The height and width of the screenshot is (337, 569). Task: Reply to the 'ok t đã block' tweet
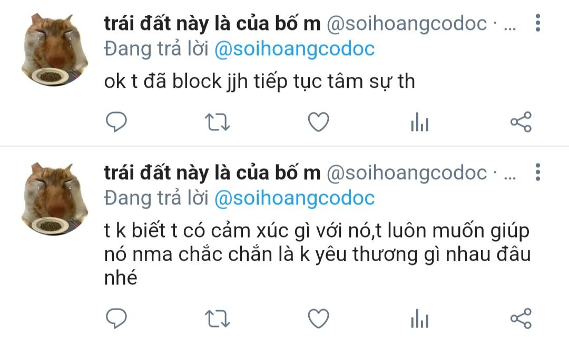click(x=116, y=121)
